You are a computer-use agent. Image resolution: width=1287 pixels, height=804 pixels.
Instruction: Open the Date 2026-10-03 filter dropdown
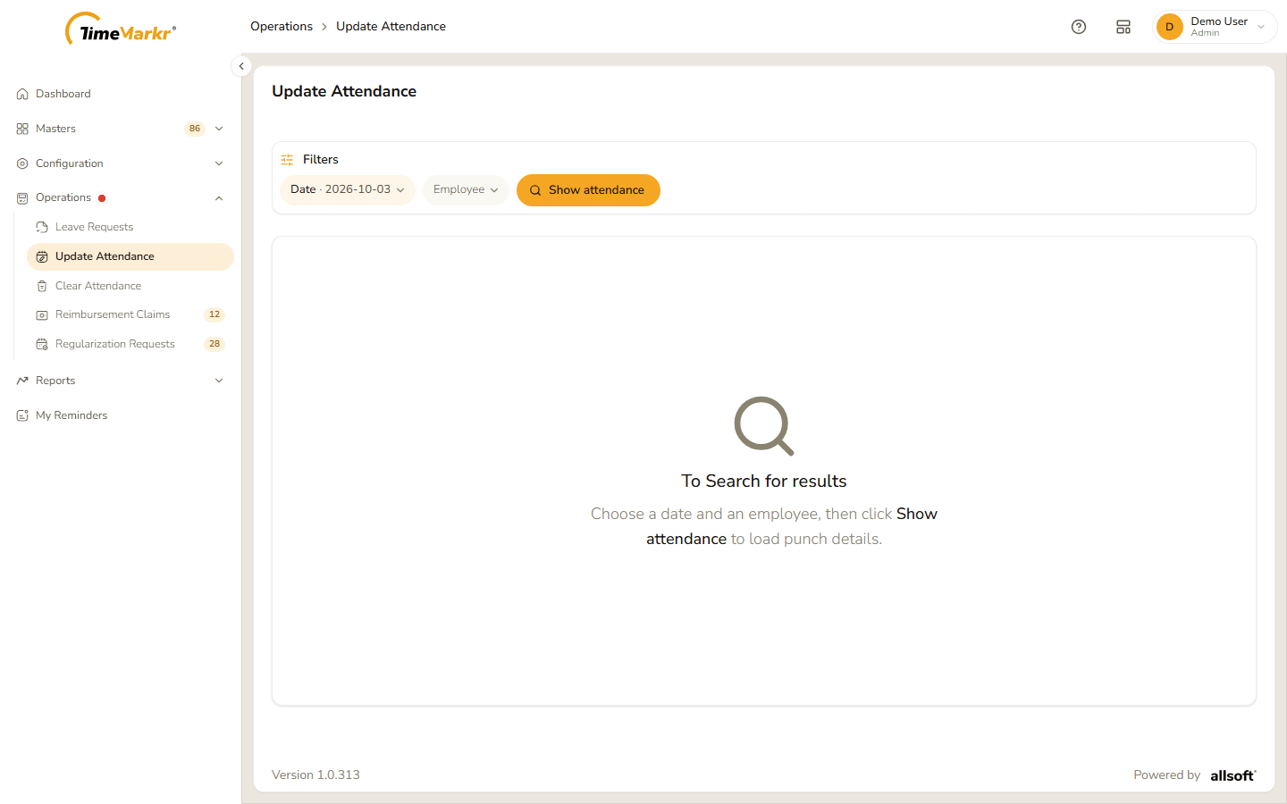coord(348,189)
